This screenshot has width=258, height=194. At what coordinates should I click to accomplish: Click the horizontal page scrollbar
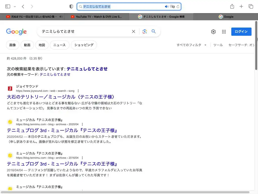point(125,192)
